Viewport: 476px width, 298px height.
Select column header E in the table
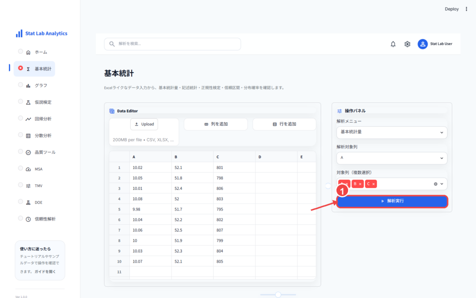pyautogui.click(x=307, y=157)
